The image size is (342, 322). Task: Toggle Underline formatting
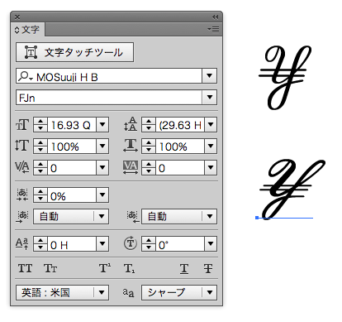coord(184,269)
